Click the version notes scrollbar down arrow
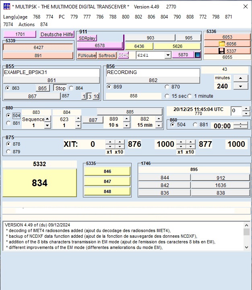Image resolution: width=252 pixels, height=290 pixels. (x=246, y=247)
